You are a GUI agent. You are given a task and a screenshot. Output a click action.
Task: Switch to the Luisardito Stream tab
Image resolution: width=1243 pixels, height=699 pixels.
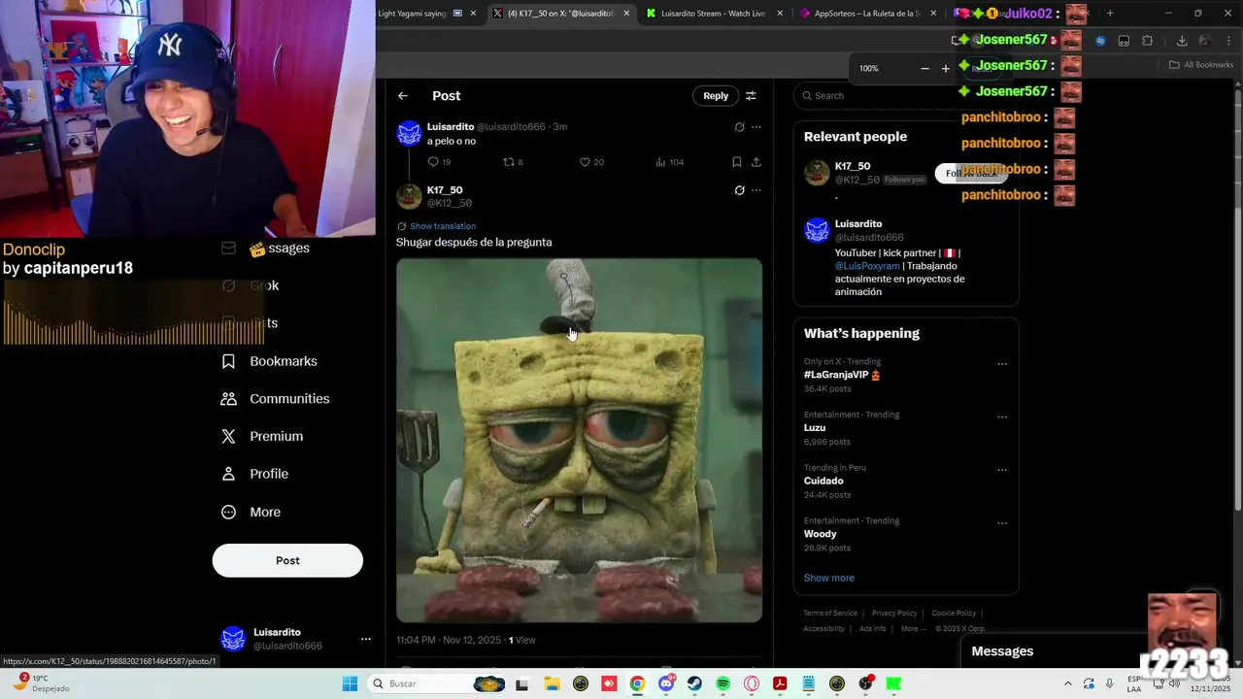713,14
